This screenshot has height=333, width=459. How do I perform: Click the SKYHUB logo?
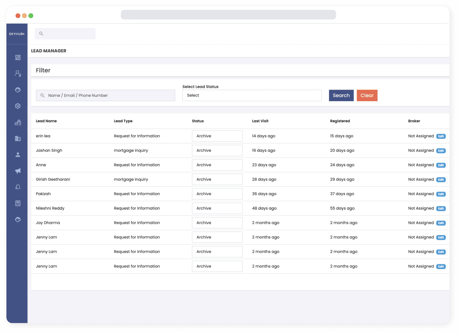17,34
